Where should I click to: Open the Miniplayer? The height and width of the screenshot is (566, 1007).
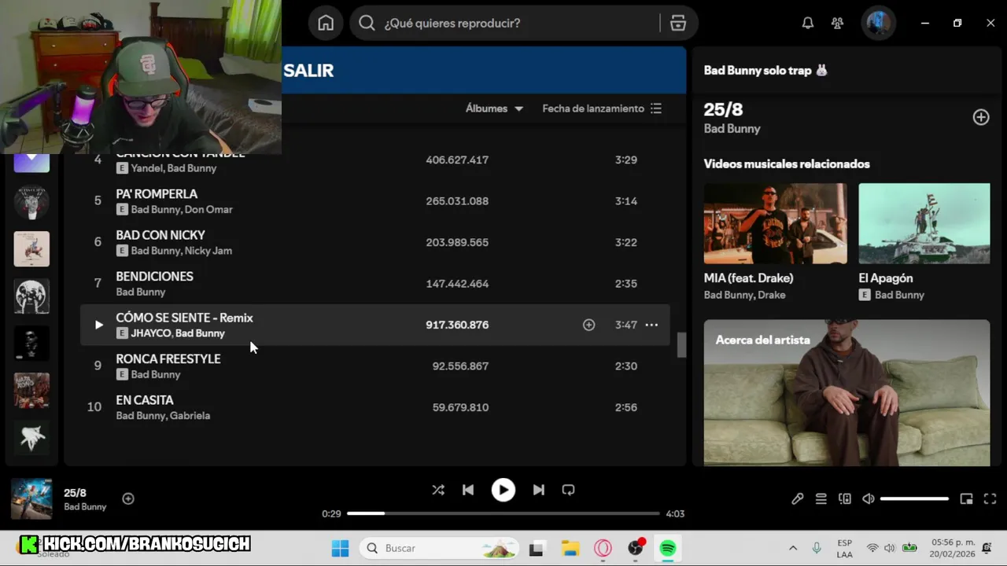tap(967, 498)
